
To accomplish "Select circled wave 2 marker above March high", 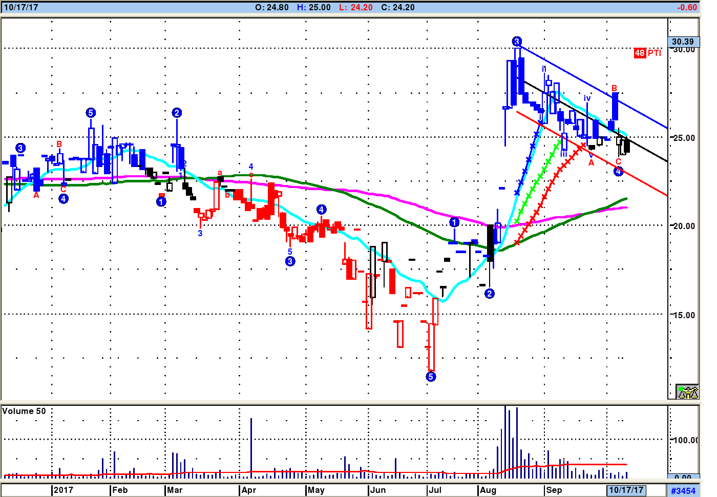I will click(x=177, y=113).
